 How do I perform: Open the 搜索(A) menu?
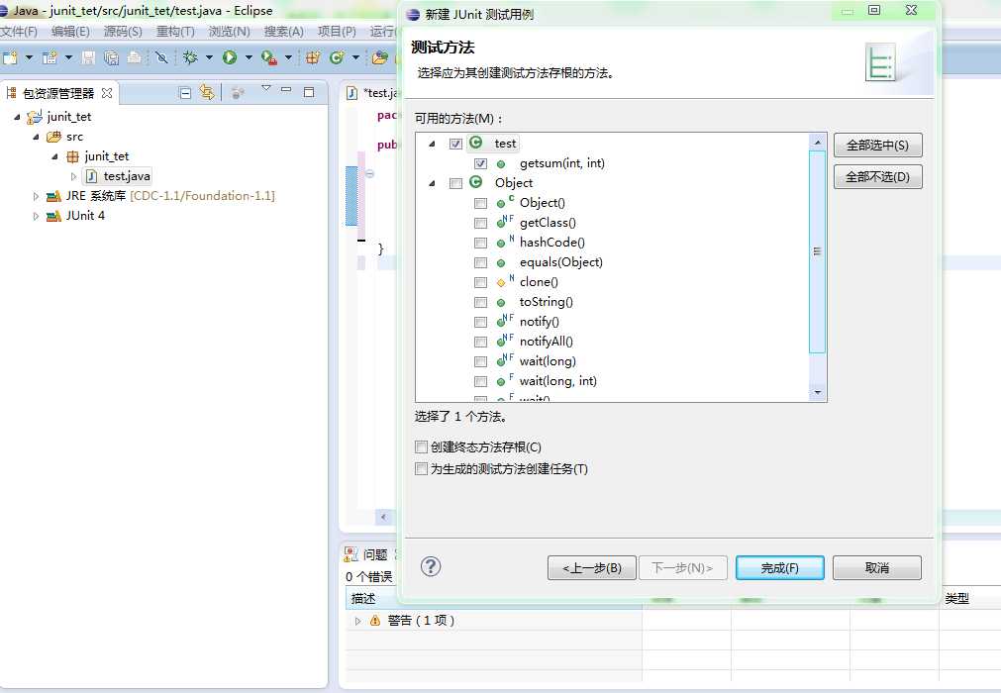(283, 32)
